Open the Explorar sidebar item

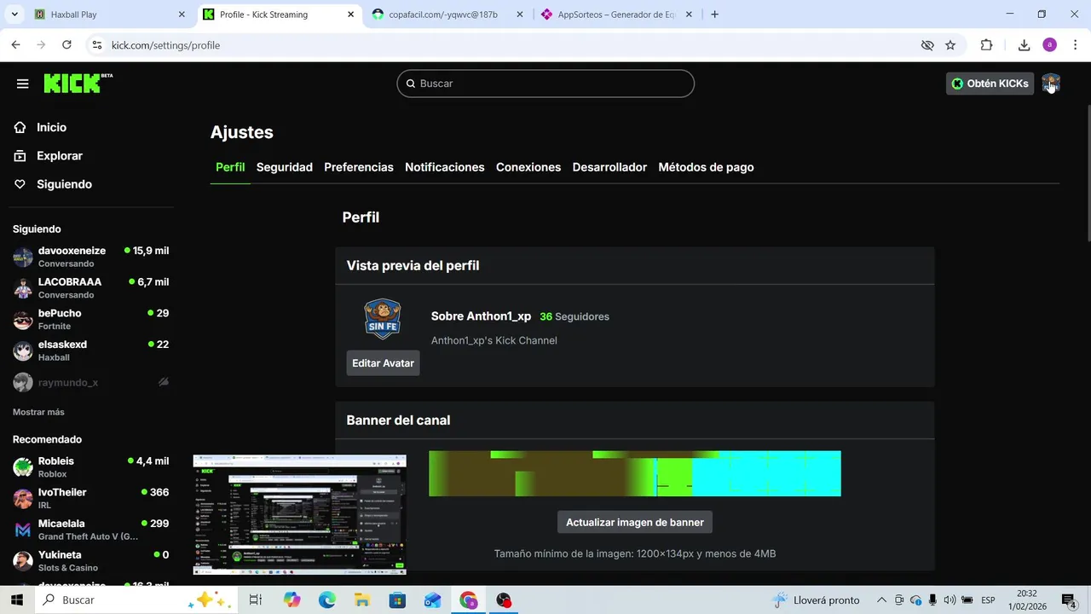59,156
